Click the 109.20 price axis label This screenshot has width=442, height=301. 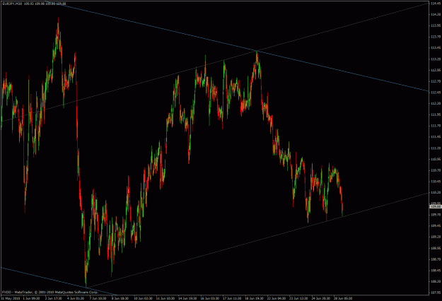pos(436,237)
